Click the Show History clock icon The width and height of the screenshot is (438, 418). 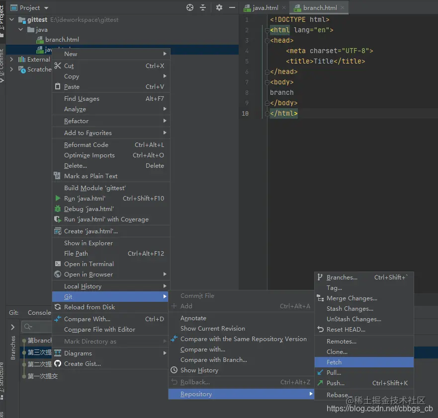click(x=174, y=370)
